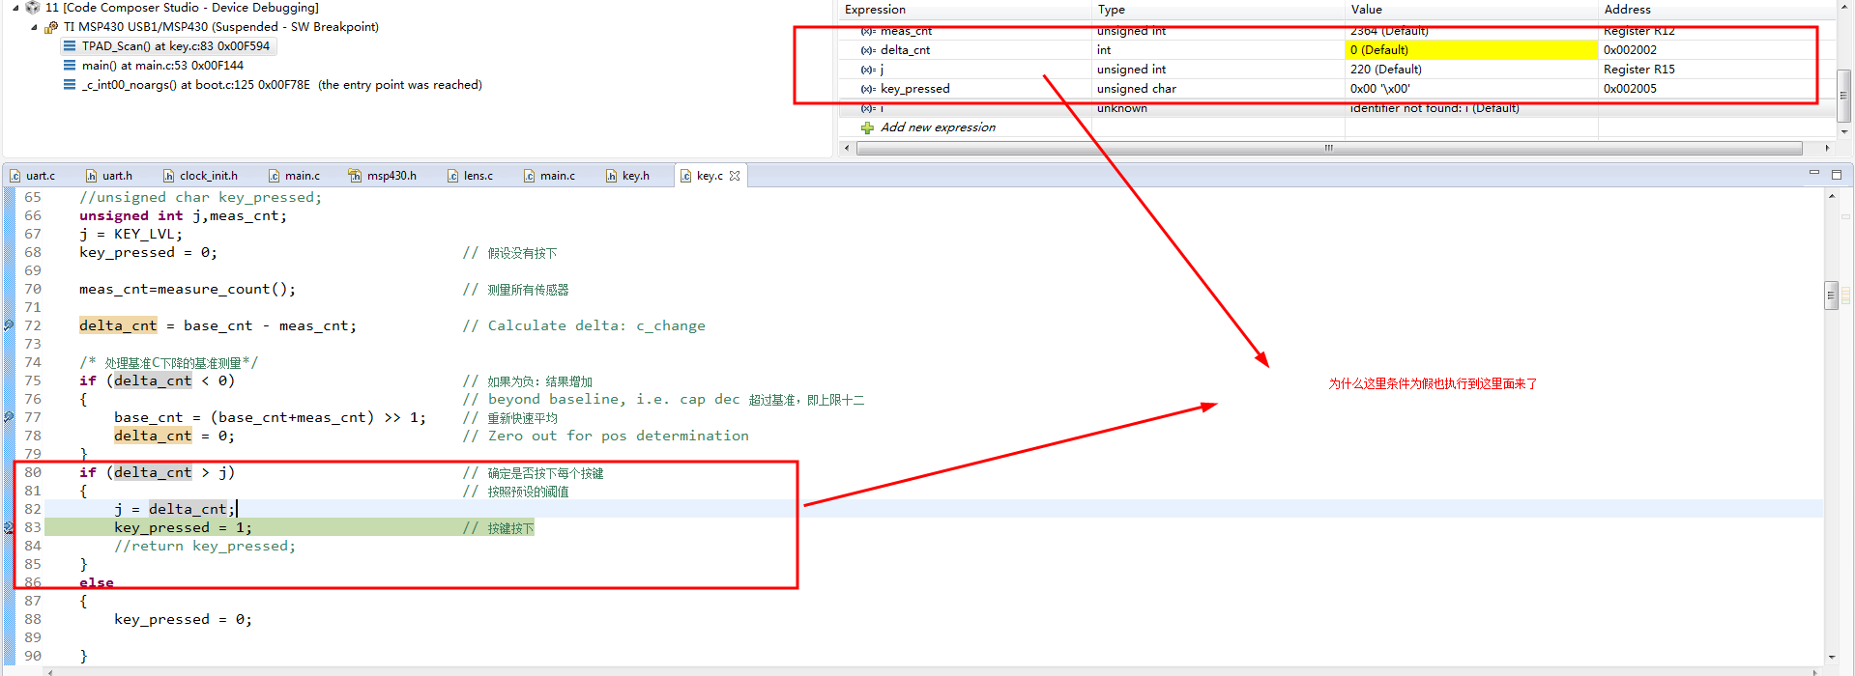Click the key.c file icon on its tab
This screenshot has width=1855, height=676.
(x=685, y=176)
